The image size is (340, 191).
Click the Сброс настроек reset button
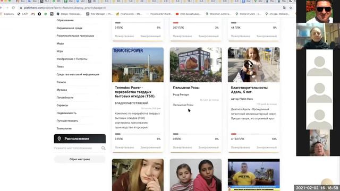(80, 159)
